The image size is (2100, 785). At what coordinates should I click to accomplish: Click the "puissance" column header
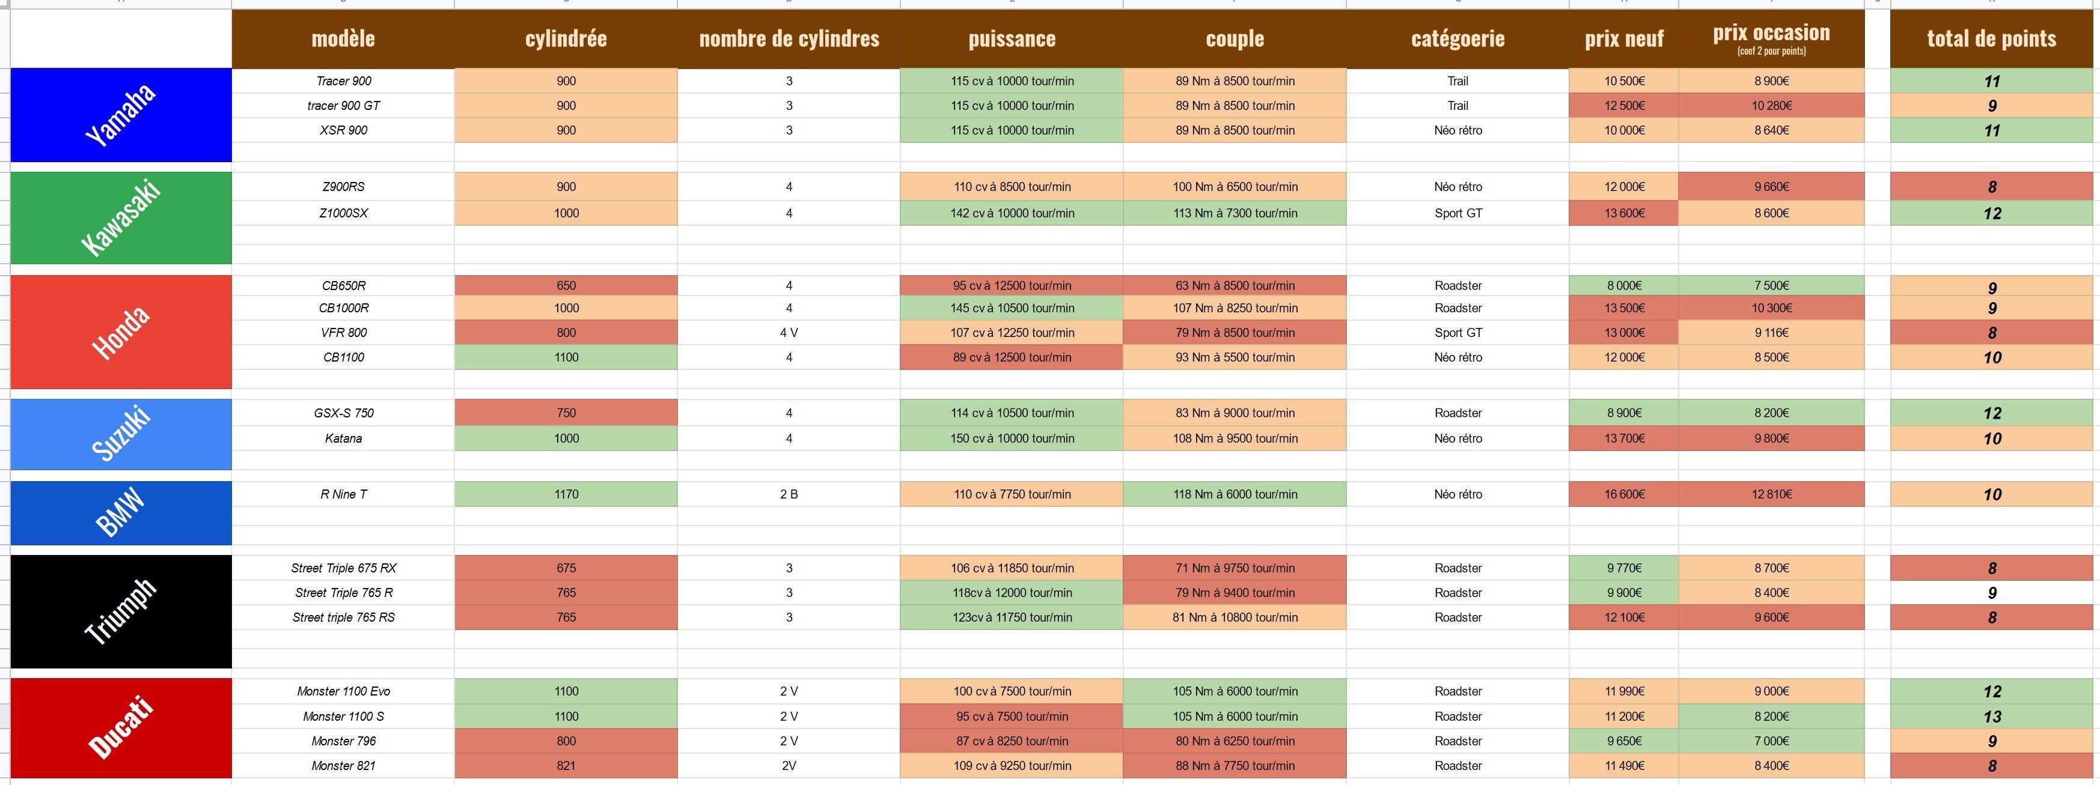pyautogui.click(x=1012, y=38)
